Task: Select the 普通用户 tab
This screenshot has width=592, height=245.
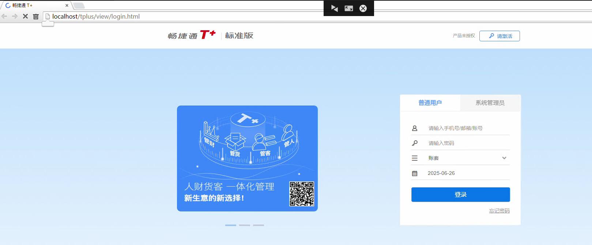Action: point(430,103)
